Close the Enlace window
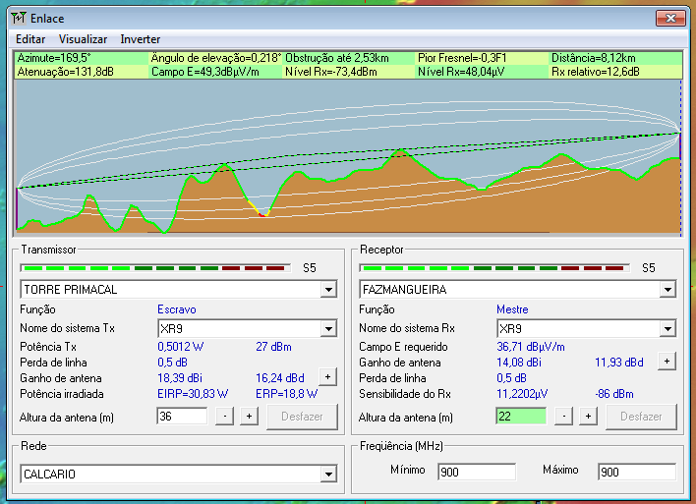This screenshot has height=504, width=696. pyautogui.click(x=670, y=19)
